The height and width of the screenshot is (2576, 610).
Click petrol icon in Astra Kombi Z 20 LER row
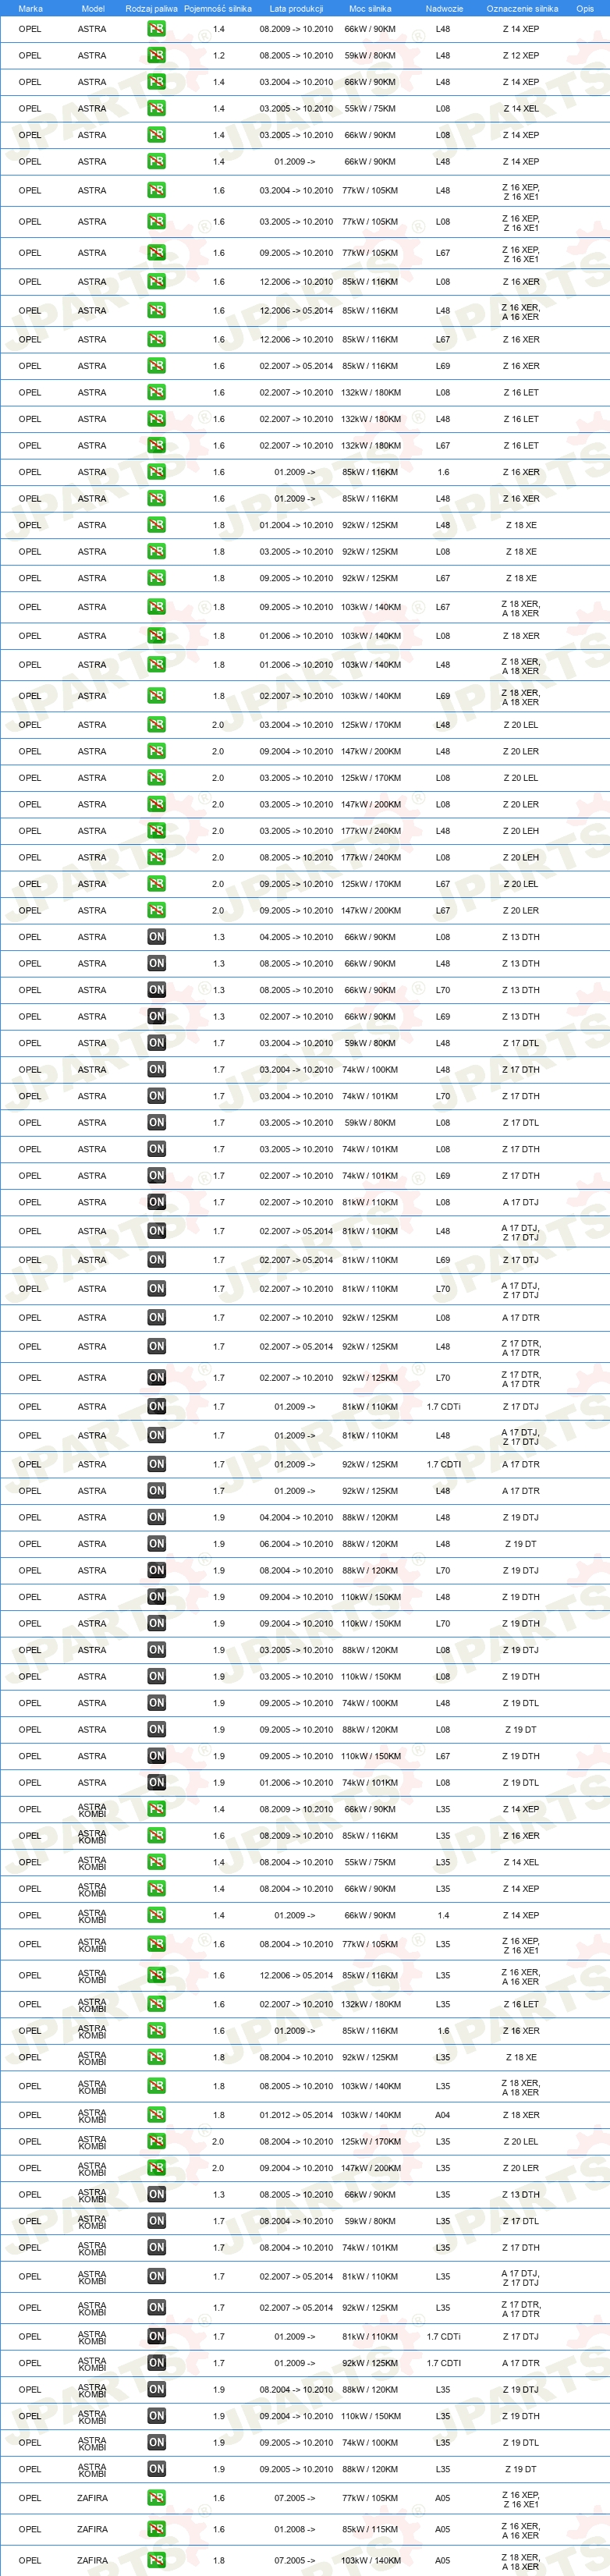point(156,2168)
